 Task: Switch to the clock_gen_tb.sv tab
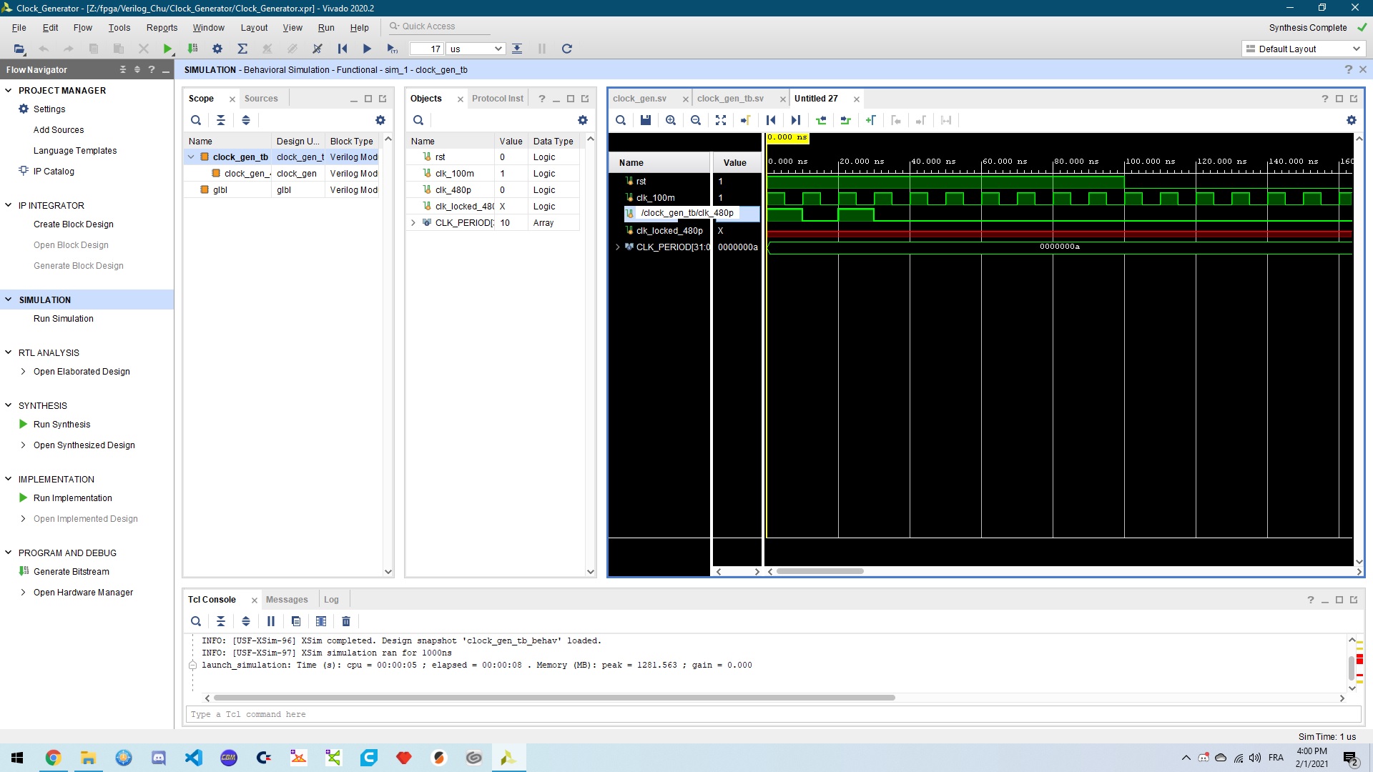[x=730, y=99]
